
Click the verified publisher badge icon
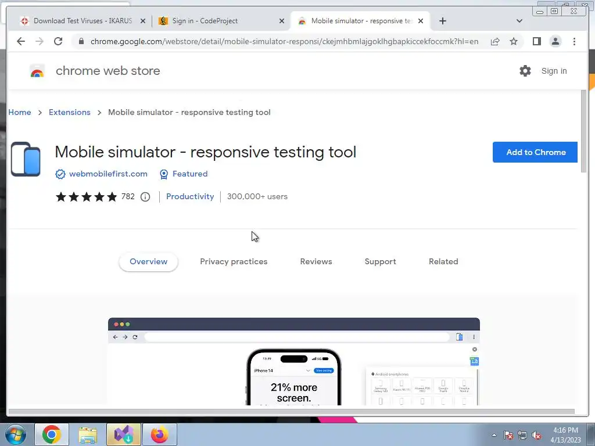[x=60, y=174]
